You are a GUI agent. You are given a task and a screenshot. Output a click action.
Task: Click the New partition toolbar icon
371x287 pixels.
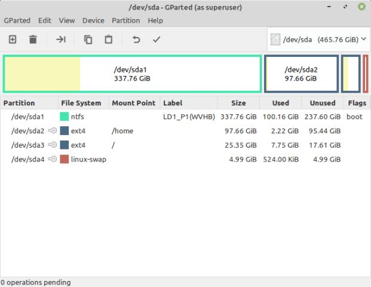pyautogui.click(x=13, y=39)
